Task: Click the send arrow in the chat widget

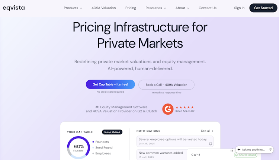Action: 270,150
